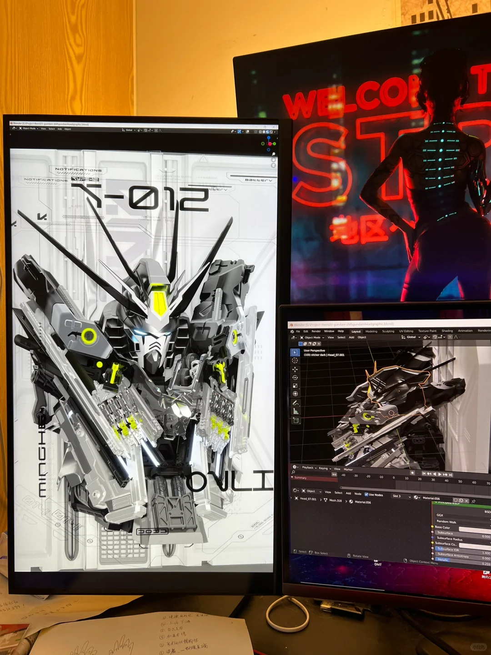Click the Subsurface IOR slider
Viewport: 491px width, 655px height.
[x=463, y=551]
